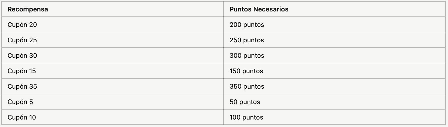Select the 50 puntos cell
This screenshot has width=448, height=127.
tap(335, 102)
